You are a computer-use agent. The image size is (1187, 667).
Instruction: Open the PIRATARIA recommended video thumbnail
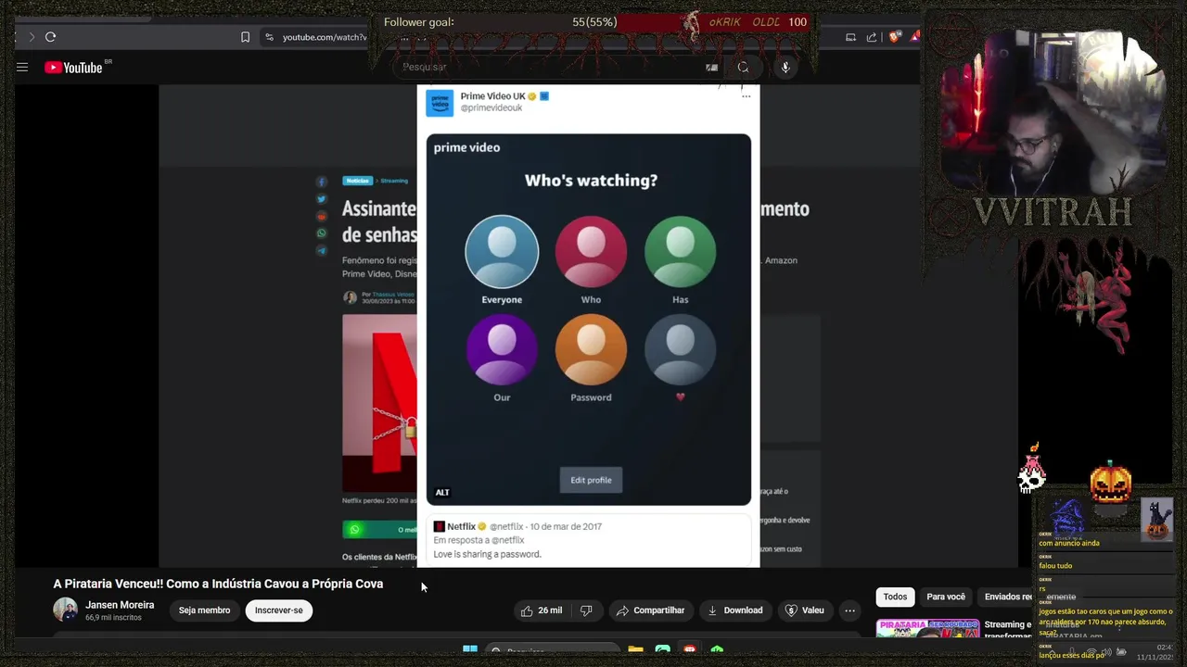927,628
